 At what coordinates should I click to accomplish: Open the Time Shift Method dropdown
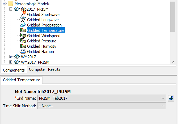pos(163,106)
